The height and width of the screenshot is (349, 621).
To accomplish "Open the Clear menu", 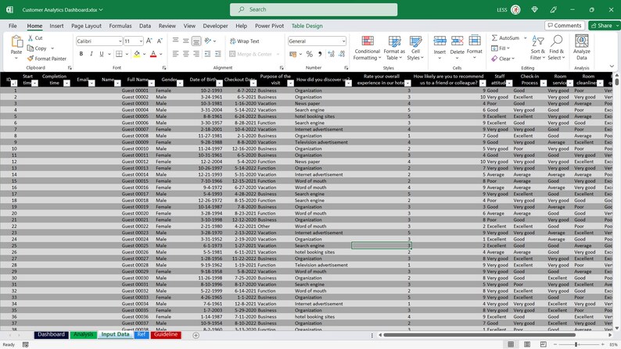I will 503,59.
